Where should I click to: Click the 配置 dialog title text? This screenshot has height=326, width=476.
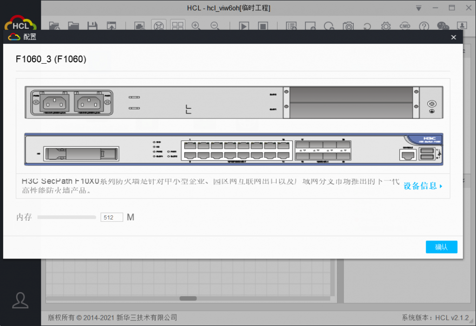(30, 37)
